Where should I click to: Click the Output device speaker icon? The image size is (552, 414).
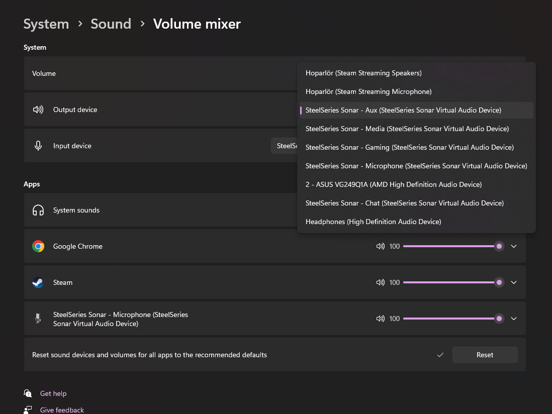click(38, 110)
